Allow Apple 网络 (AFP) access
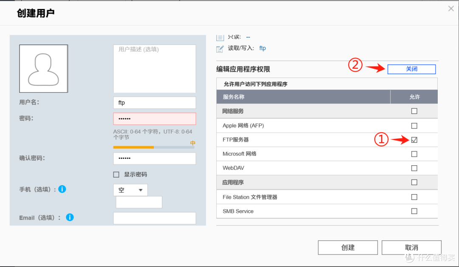 [x=414, y=126]
